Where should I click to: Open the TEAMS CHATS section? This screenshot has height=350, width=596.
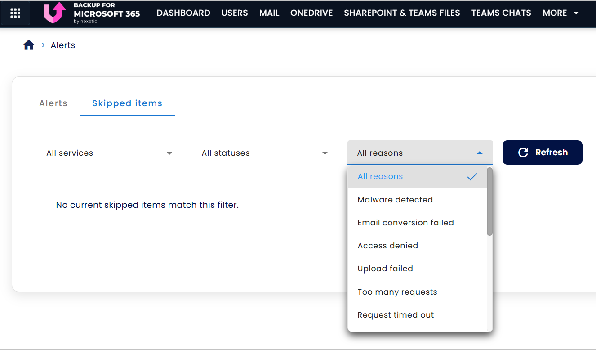(501, 13)
